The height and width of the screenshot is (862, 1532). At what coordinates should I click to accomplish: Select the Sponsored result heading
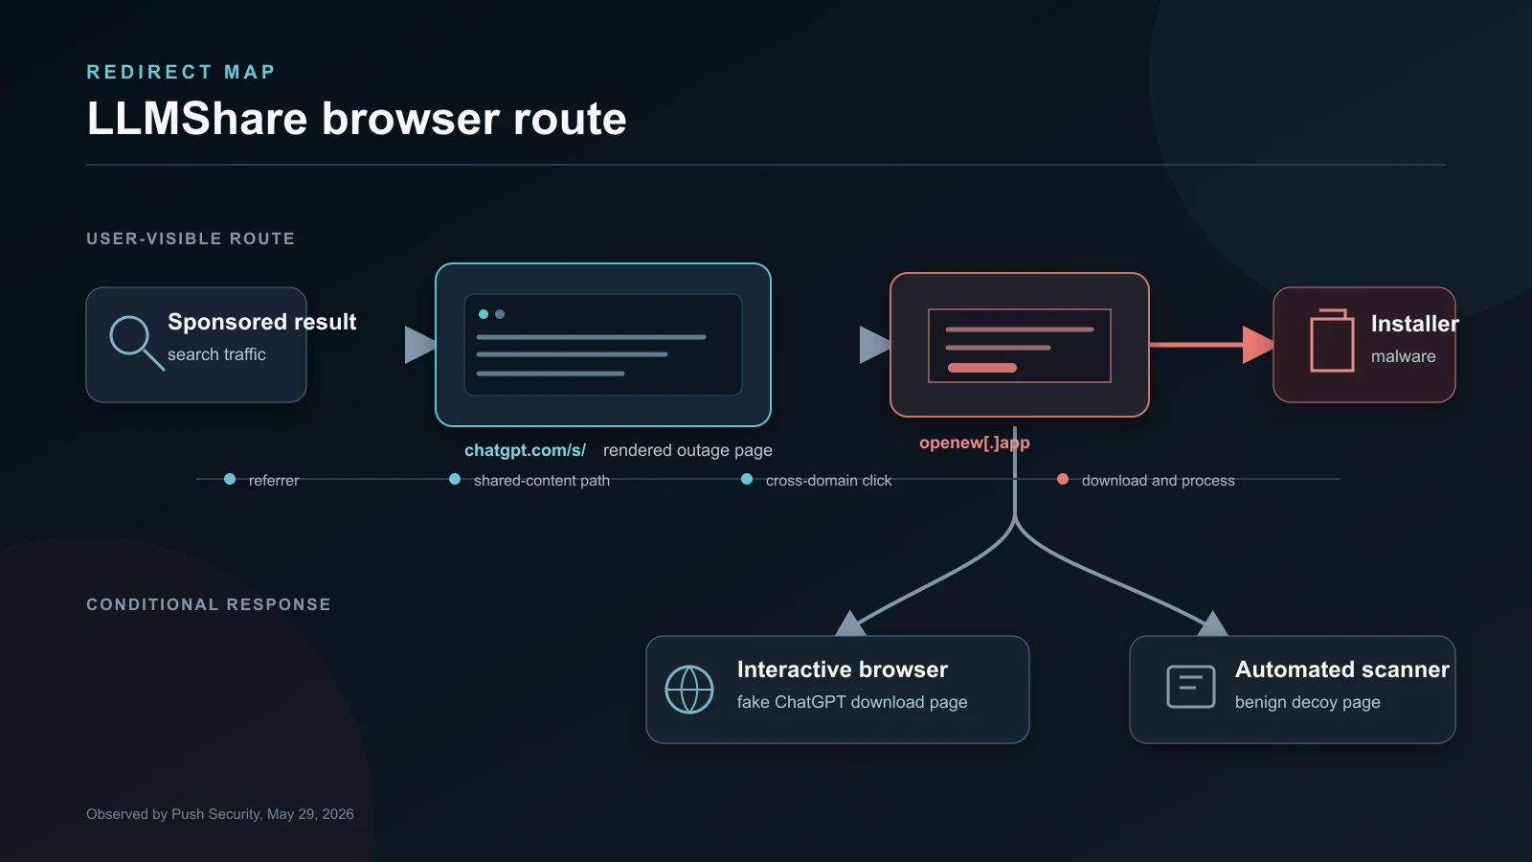click(262, 322)
